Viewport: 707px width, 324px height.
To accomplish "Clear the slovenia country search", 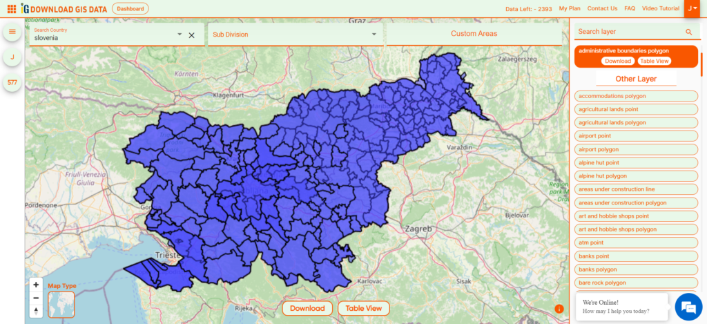I will 192,35.
